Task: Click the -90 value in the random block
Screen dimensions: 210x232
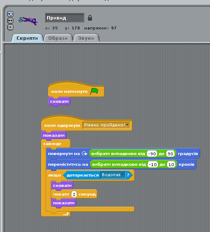Action: (152, 154)
